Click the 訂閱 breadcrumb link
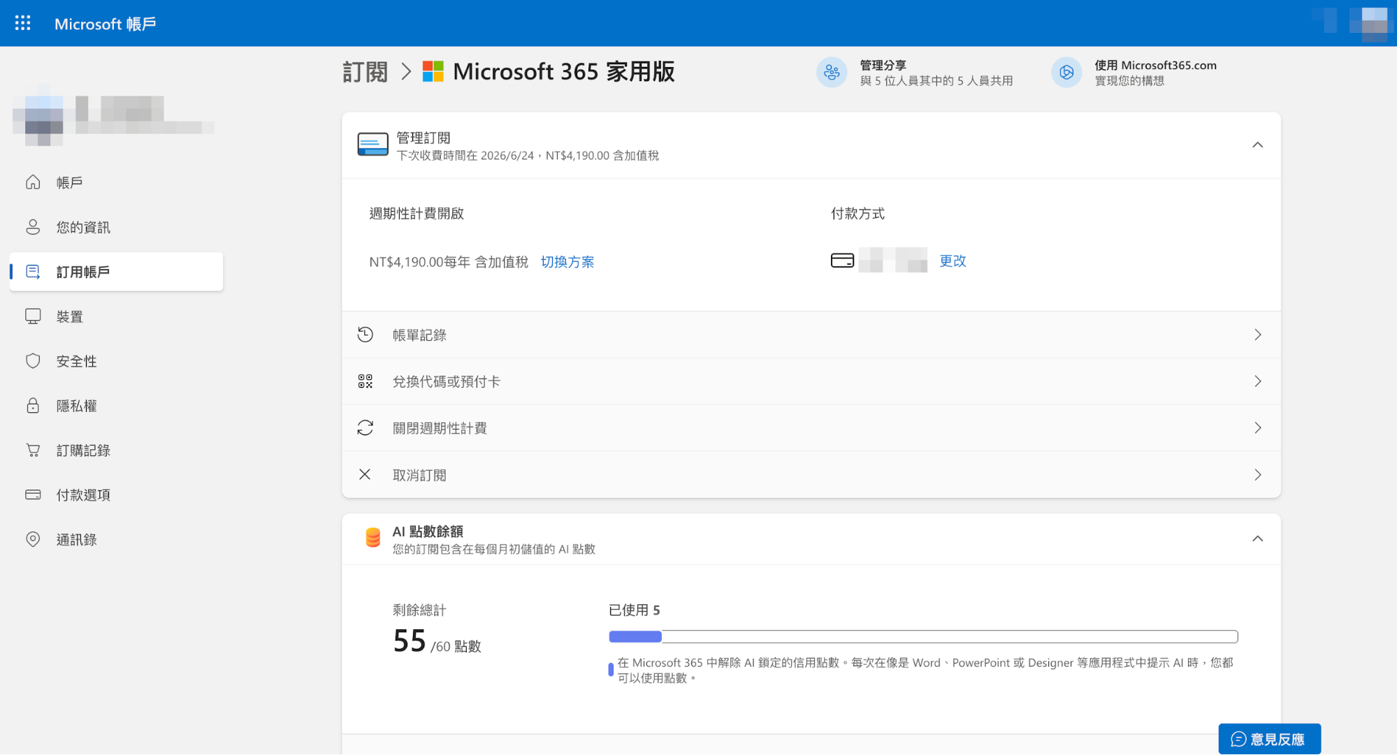The width and height of the screenshot is (1397, 755). (x=365, y=71)
